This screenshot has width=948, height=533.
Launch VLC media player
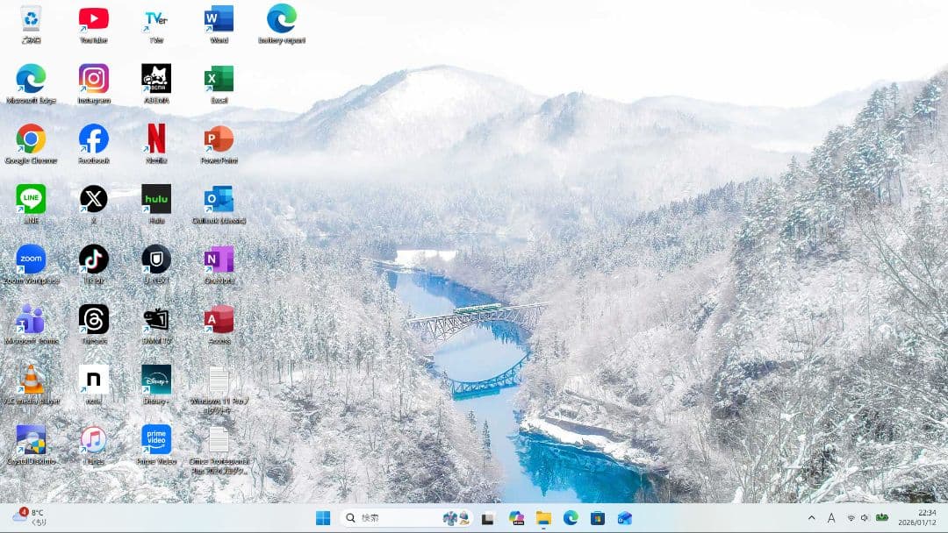click(x=31, y=380)
